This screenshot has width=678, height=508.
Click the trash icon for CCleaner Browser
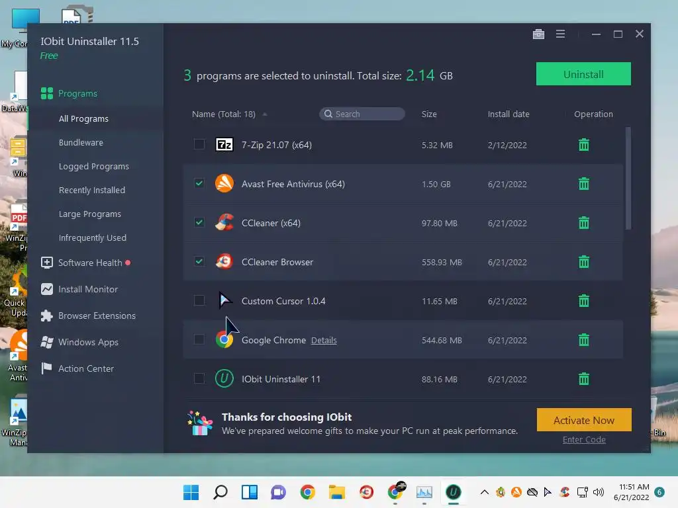[x=584, y=262]
